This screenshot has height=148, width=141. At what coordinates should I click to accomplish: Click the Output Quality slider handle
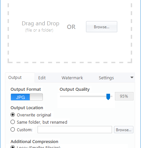point(108,97)
